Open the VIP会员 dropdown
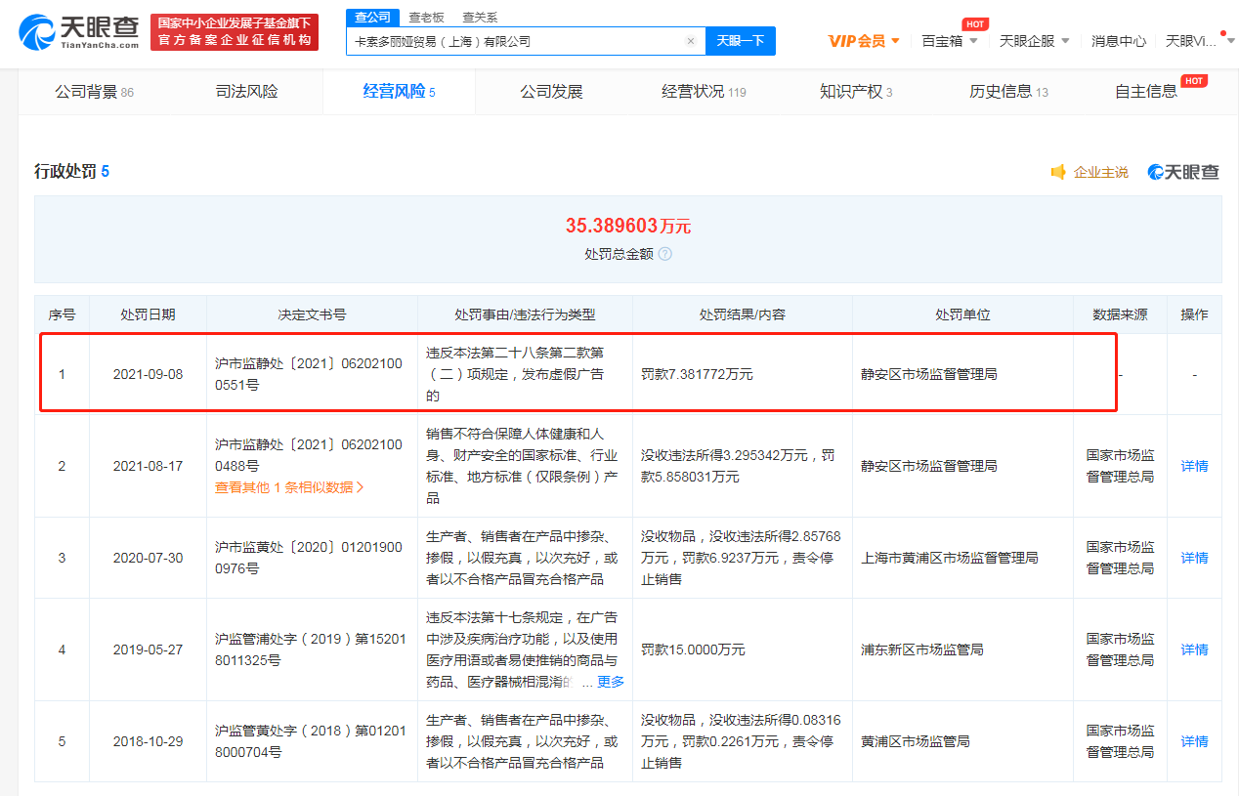The height and width of the screenshot is (796, 1239). [x=864, y=41]
